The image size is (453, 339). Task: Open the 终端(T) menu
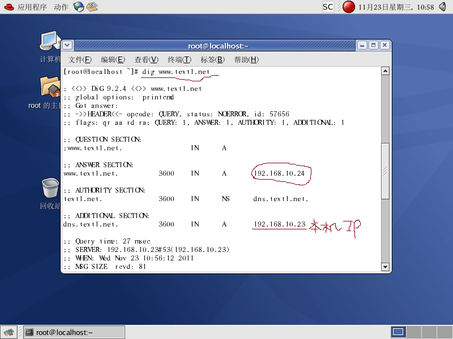(x=179, y=59)
